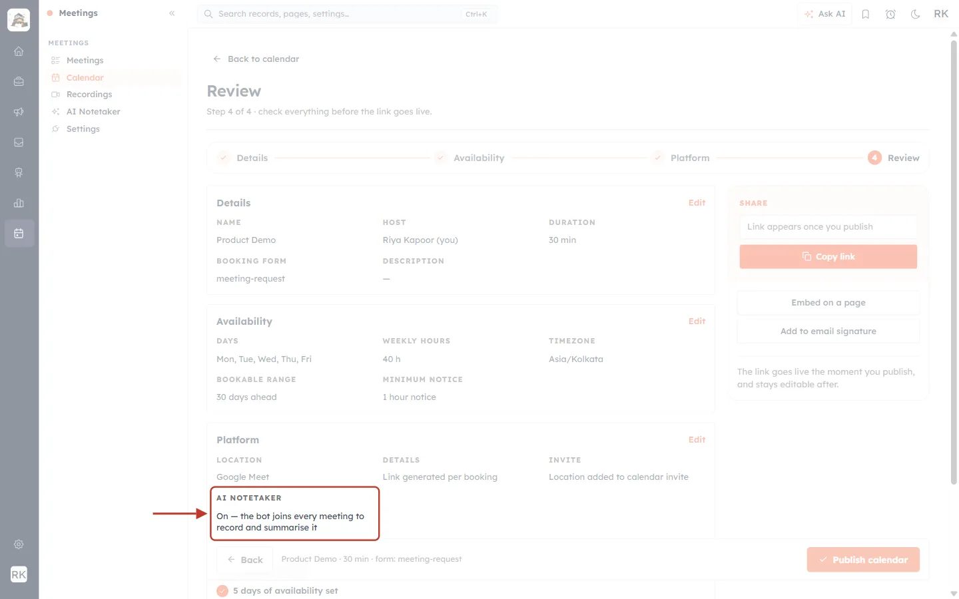This screenshot has height=599, width=959.
Task: Click the checkmark on Details step
Action: (224, 158)
